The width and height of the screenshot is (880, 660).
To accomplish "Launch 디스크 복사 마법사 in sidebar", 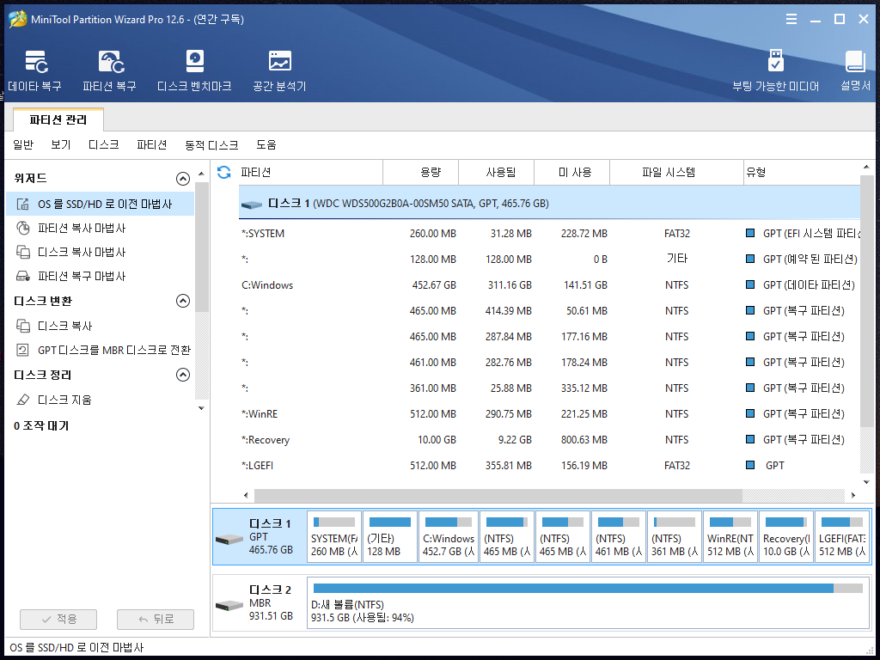I will tap(82, 252).
